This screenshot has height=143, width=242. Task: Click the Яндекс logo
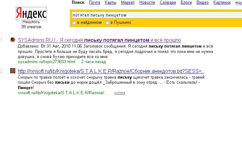point(31,13)
